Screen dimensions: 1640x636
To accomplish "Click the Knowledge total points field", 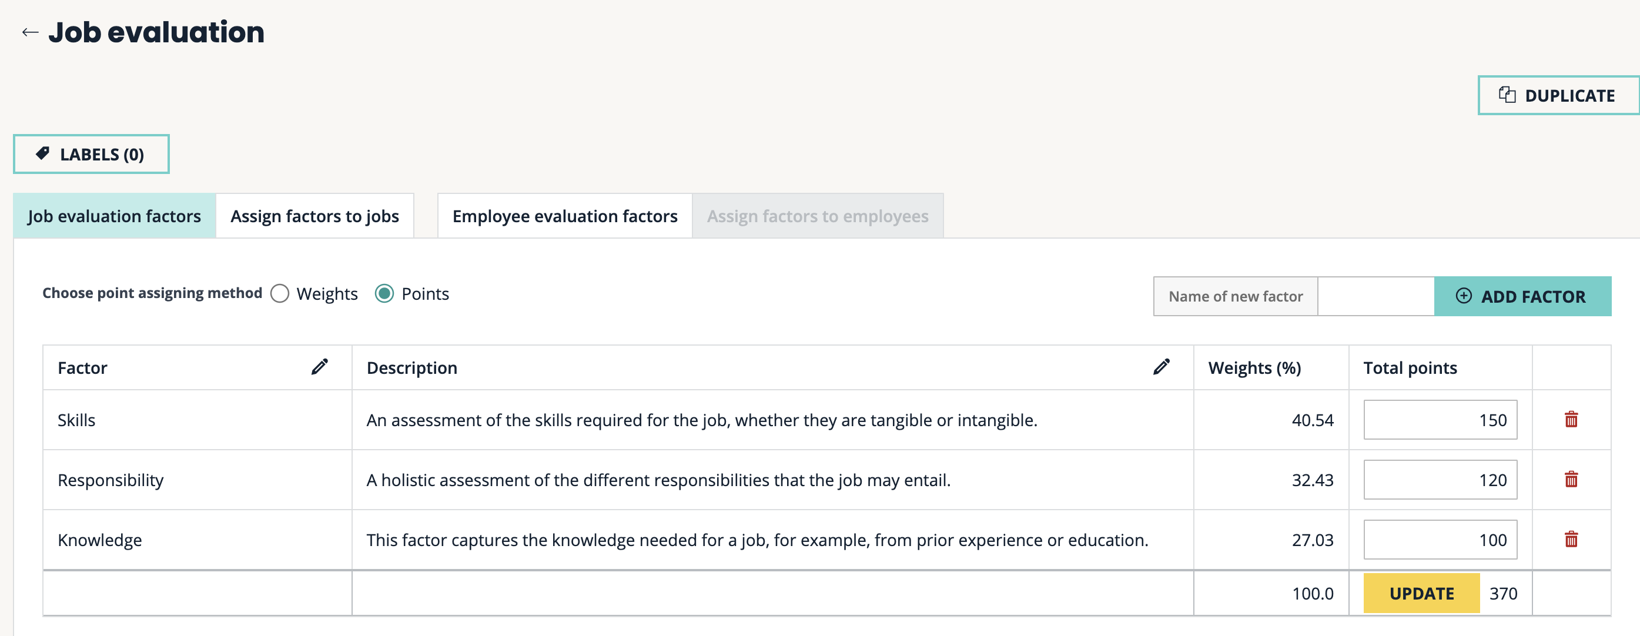I will click(1440, 540).
